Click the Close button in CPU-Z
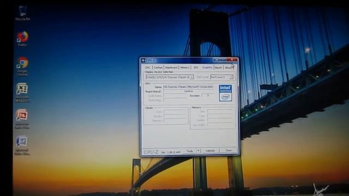Viewport: 349px width, 196px height. (228, 150)
